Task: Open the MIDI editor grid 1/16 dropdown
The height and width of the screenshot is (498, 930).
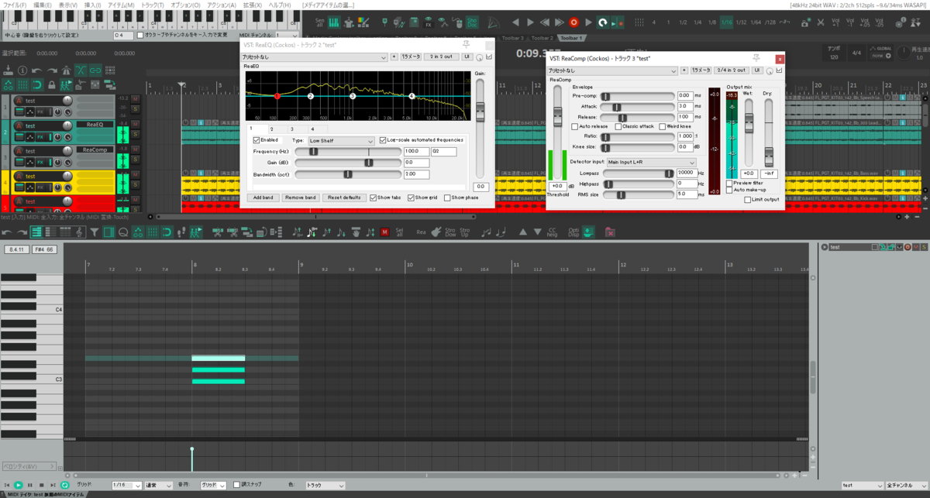Action: [126, 486]
